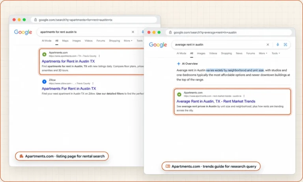Viewport: 303px width, 182px height.
Task: Open Google Lens image search in right window
Action: pyautogui.click(x=285, y=45)
